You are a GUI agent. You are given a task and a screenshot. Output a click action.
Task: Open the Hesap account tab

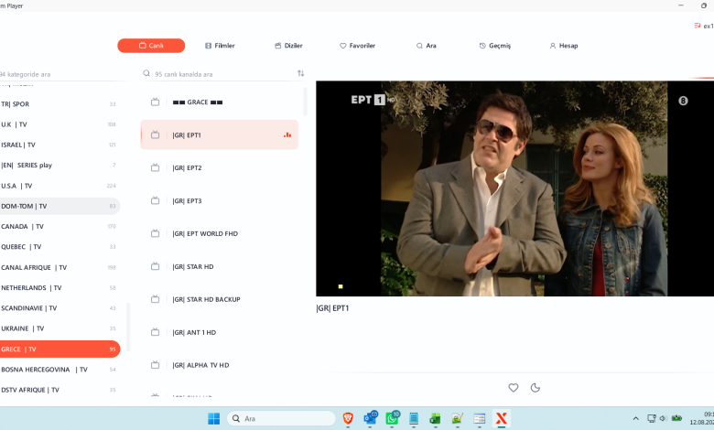(x=564, y=46)
